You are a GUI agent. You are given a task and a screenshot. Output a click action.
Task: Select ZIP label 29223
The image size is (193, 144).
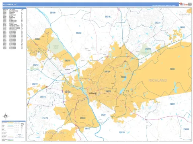pos(148,49)
